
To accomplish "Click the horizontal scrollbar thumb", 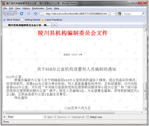I will coord(60,112).
